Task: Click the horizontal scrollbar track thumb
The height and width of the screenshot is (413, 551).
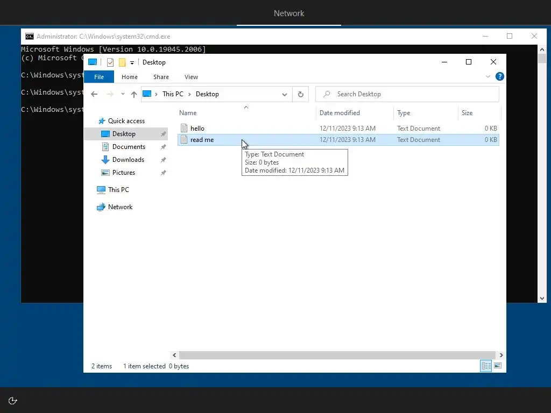Action: [337, 355]
